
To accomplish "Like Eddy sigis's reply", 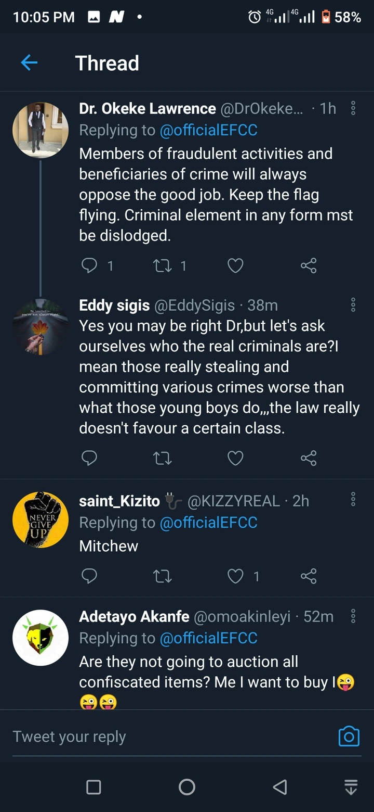I will [x=235, y=458].
